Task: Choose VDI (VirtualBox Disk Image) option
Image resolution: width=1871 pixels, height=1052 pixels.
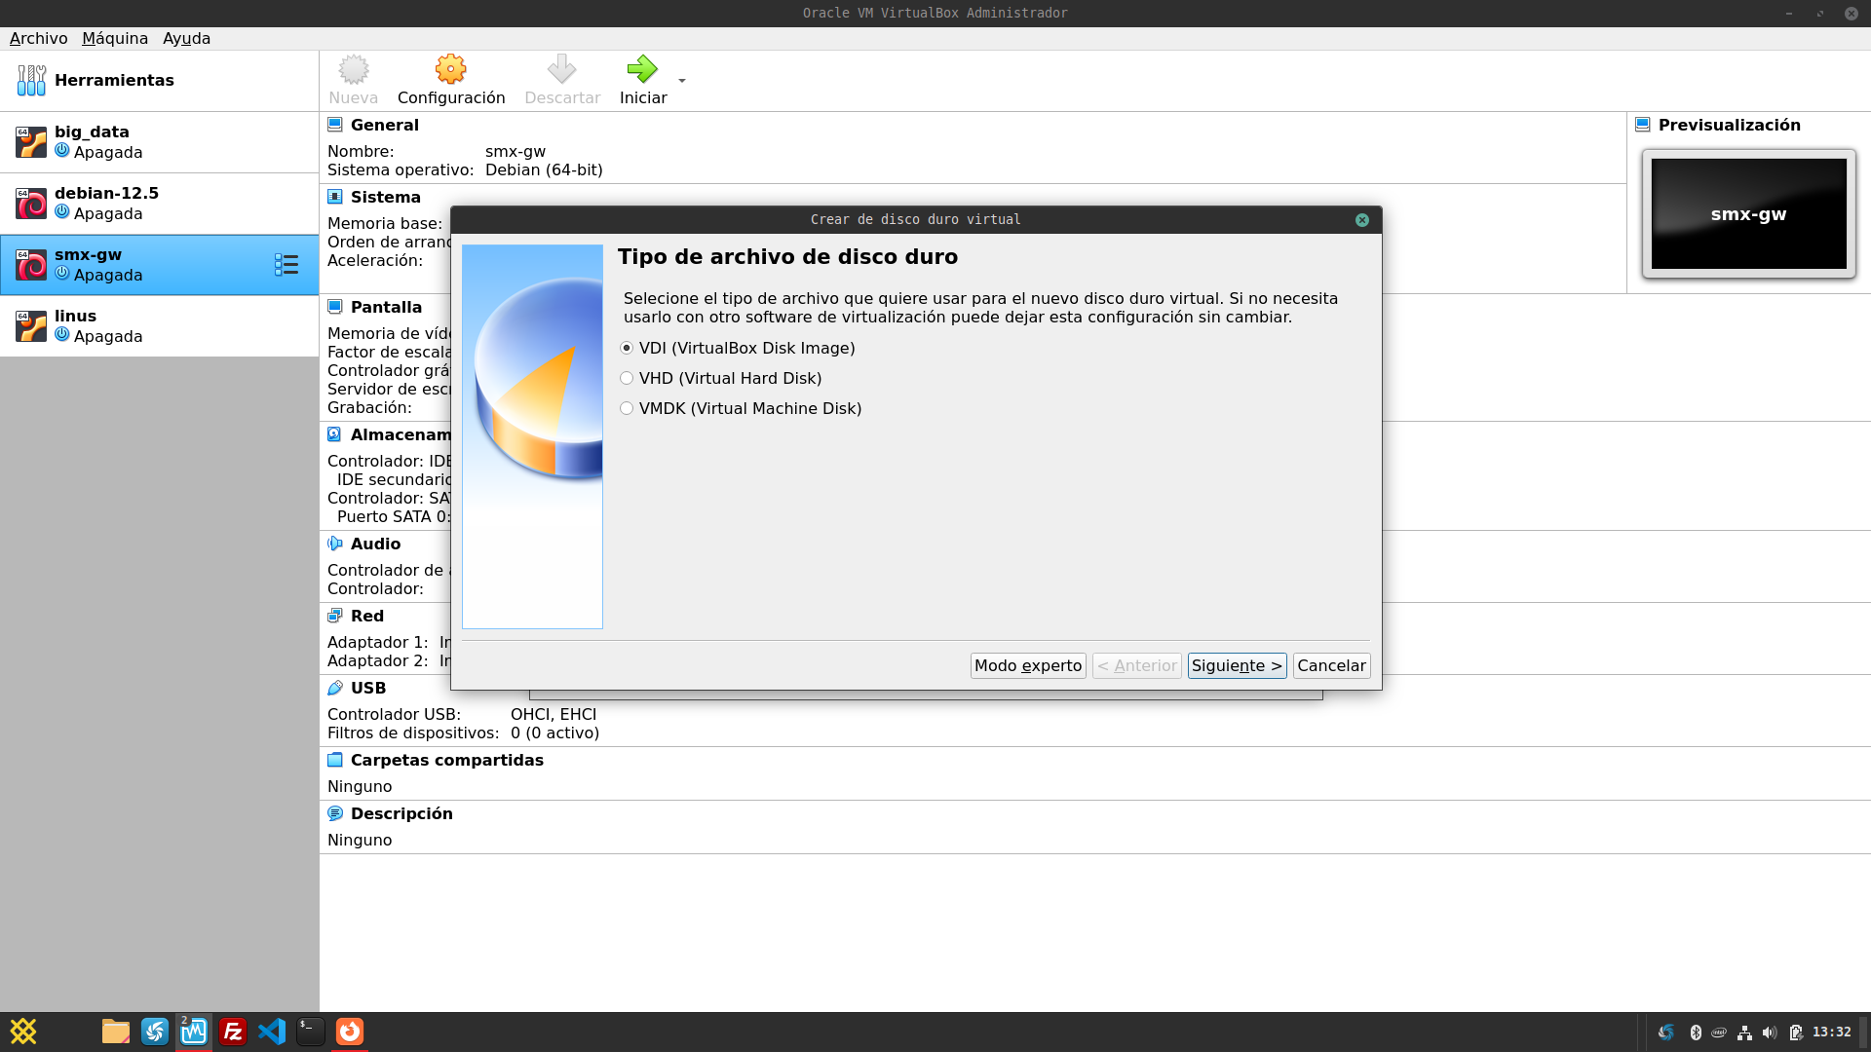Action: click(738, 349)
